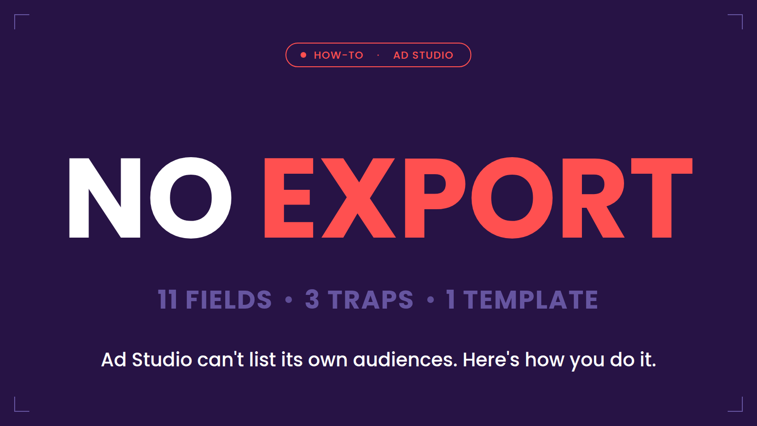This screenshot has height=426, width=757.
Task: Click the red word EXPORT in headline
Action: point(478,198)
